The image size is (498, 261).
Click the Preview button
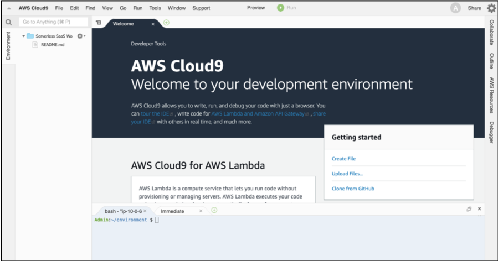point(256,8)
